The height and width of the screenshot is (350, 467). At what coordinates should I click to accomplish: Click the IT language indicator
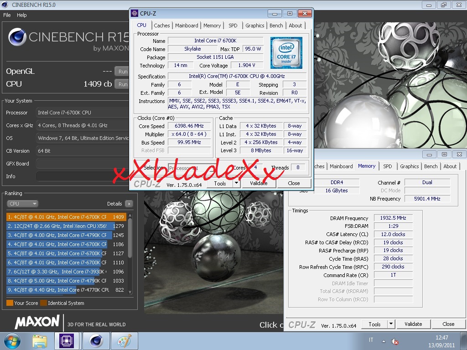click(x=371, y=340)
